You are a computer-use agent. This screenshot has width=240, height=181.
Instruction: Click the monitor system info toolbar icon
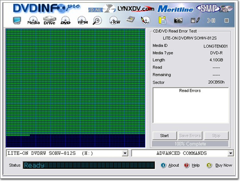coord(17,21)
